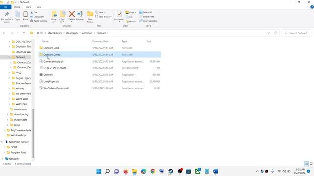This screenshot has height=176, width=314.
Task: Open Properties from ribbon
Action: [x=119, y=16]
